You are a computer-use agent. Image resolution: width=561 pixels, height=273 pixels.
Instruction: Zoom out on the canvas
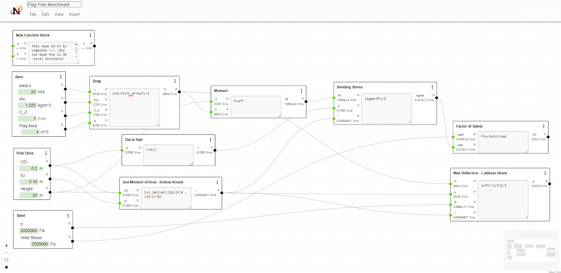tap(6, 253)
